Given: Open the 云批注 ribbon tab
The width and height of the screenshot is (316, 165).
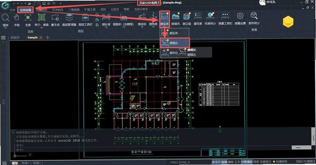Looking at the screenshot, I should pyautogui.click(x=115, y=9).
